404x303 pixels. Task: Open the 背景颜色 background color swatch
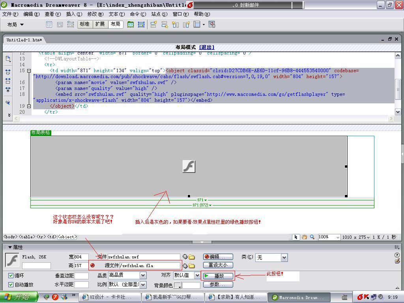click(178, 285)
